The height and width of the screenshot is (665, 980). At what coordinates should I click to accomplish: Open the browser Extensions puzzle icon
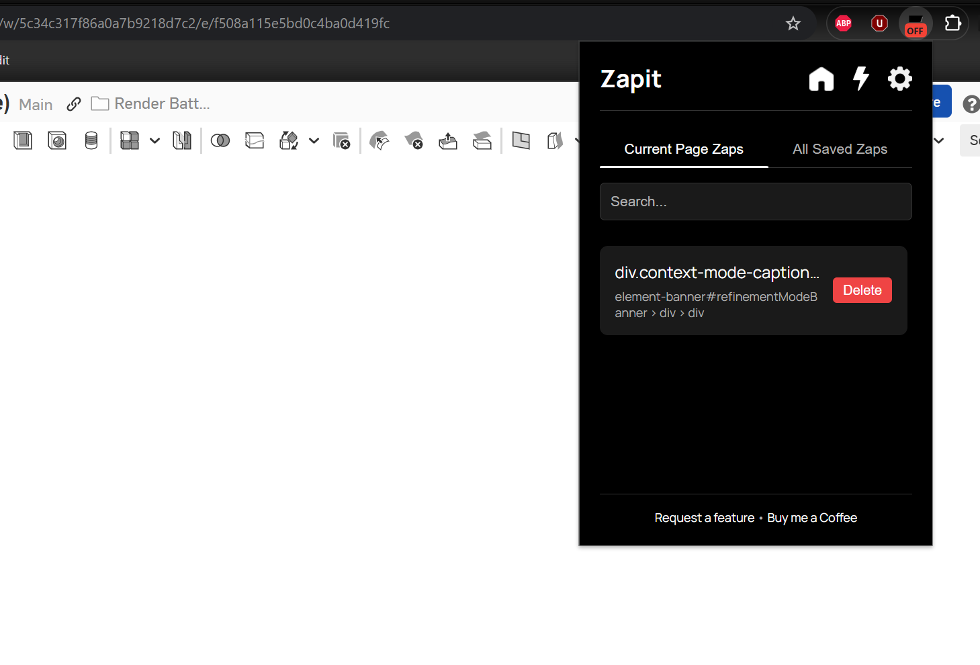coord(953,24)
